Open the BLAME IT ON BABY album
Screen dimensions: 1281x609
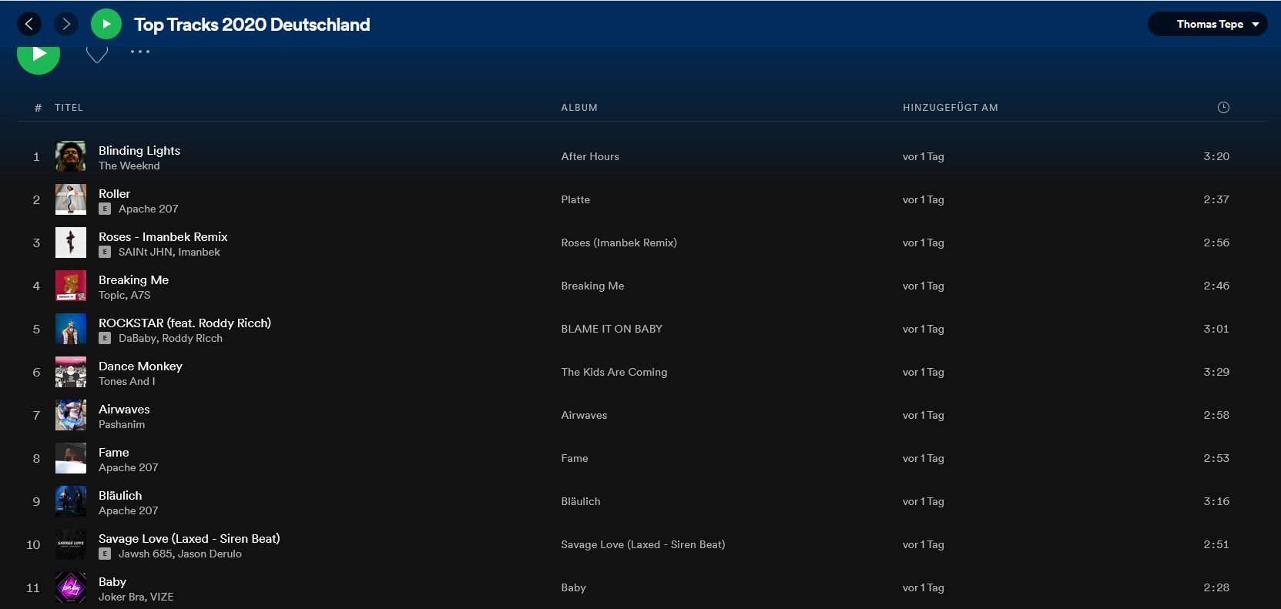(x=612, y=329)
